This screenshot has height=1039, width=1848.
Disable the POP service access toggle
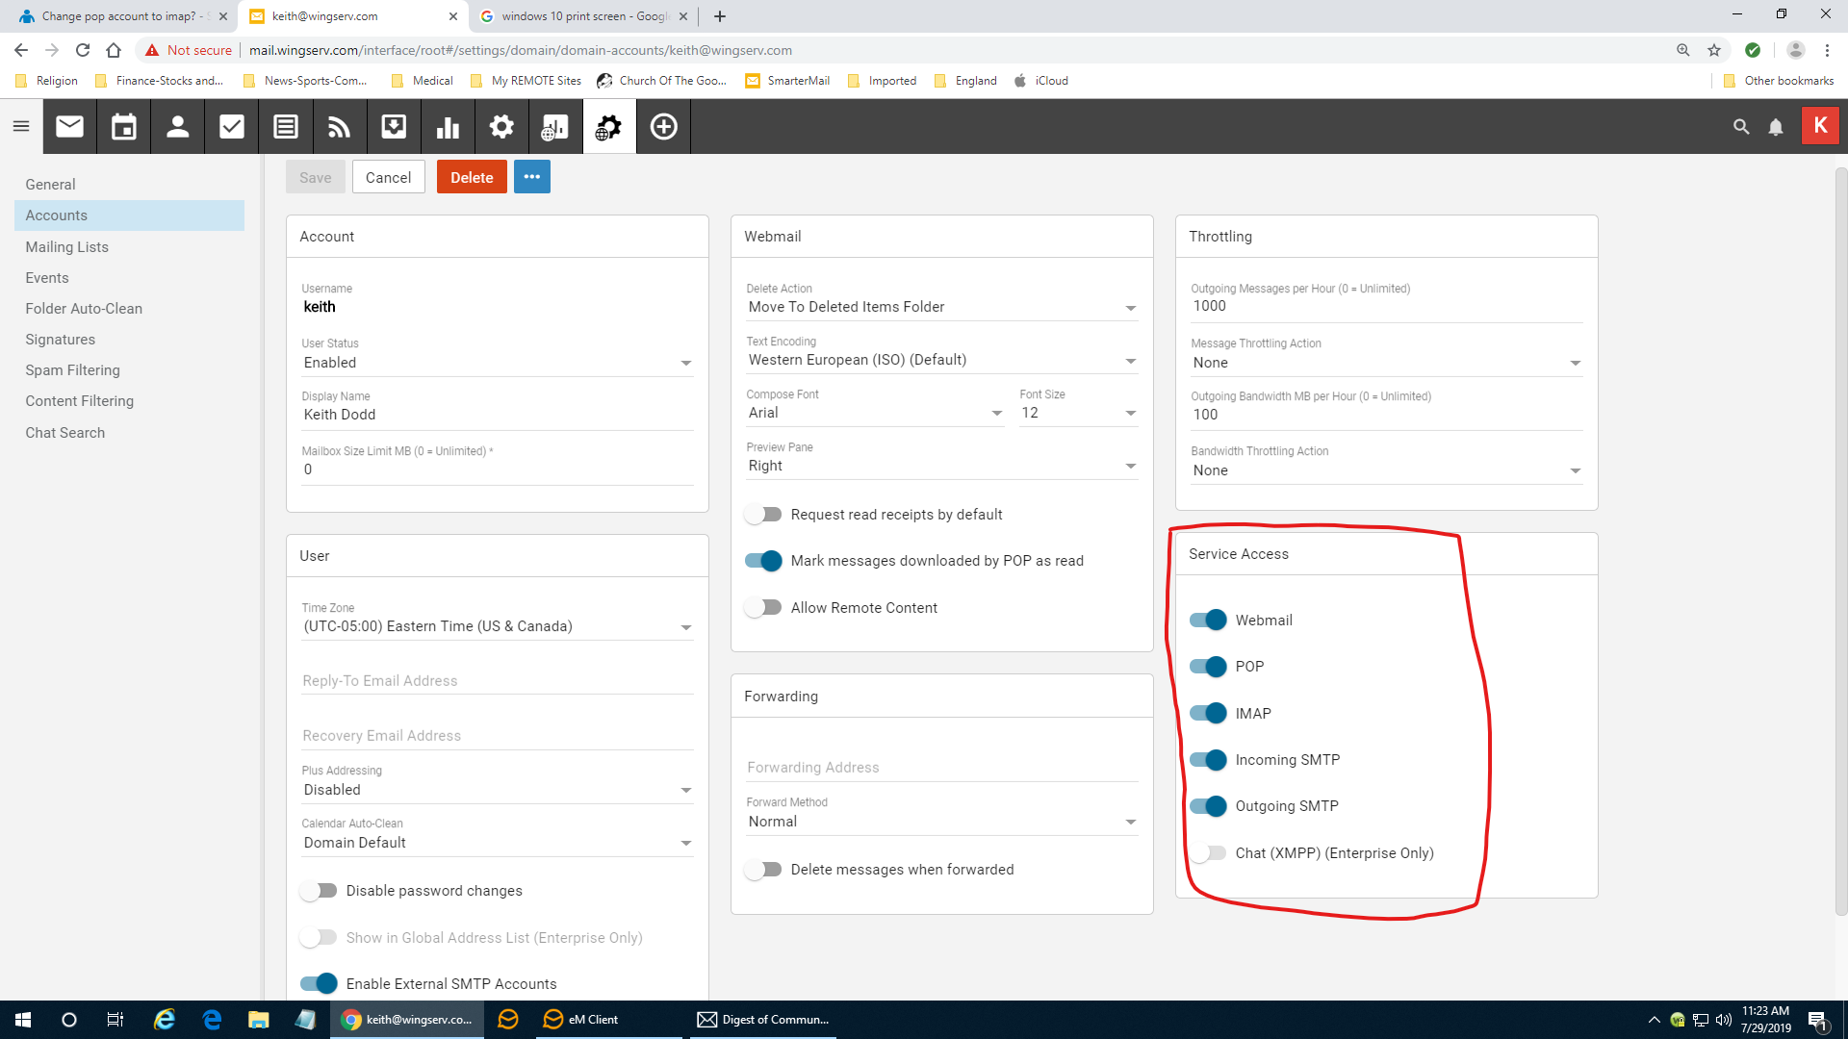(x=1208, y=667)
